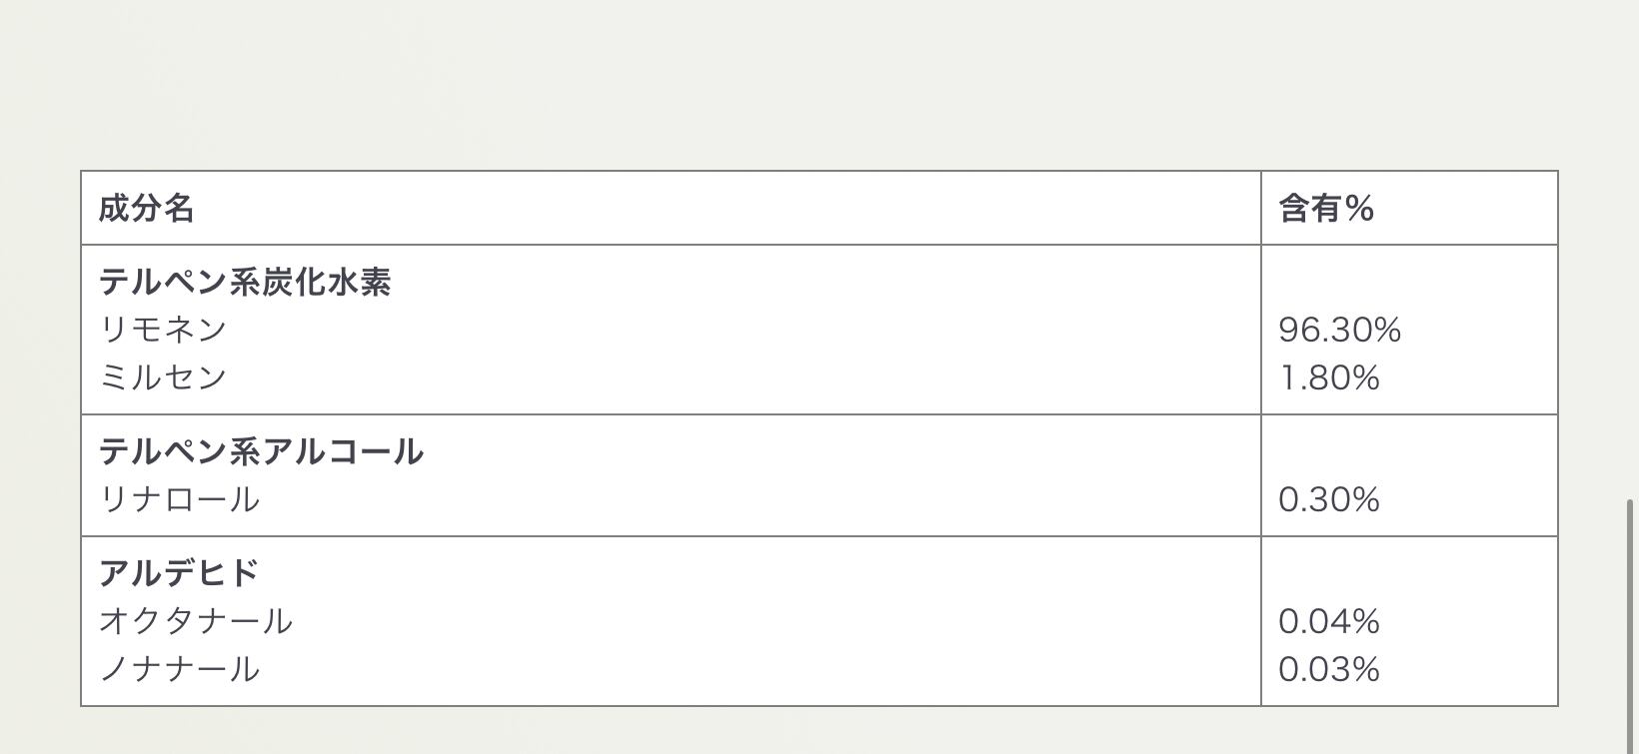Viewport: 1639px width, 754px height.
Task: Click empty percentage cell beside アルデヒド heading
Action: click(1409, 573)
